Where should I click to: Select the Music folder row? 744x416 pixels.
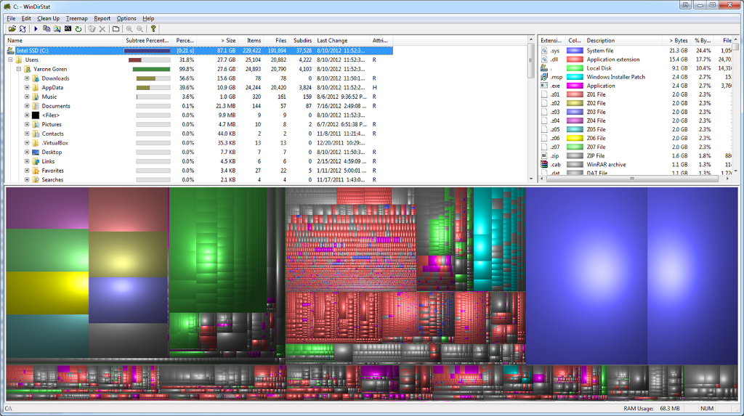point(49,97)
